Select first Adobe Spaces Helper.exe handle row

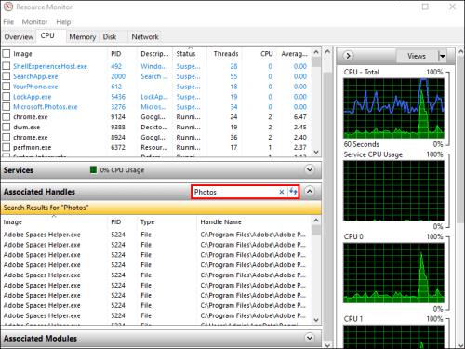pos(156,235)
